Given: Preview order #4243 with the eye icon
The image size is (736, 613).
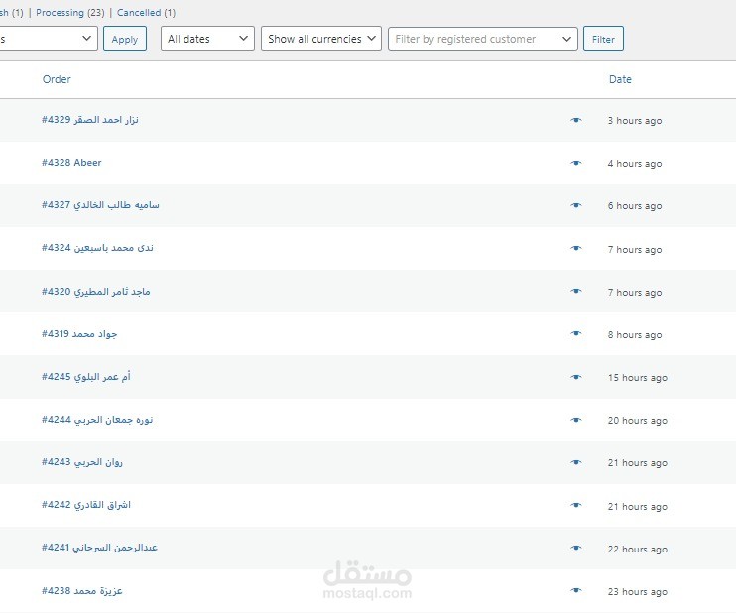Looking at the screenshot, I should coord(576,462).
